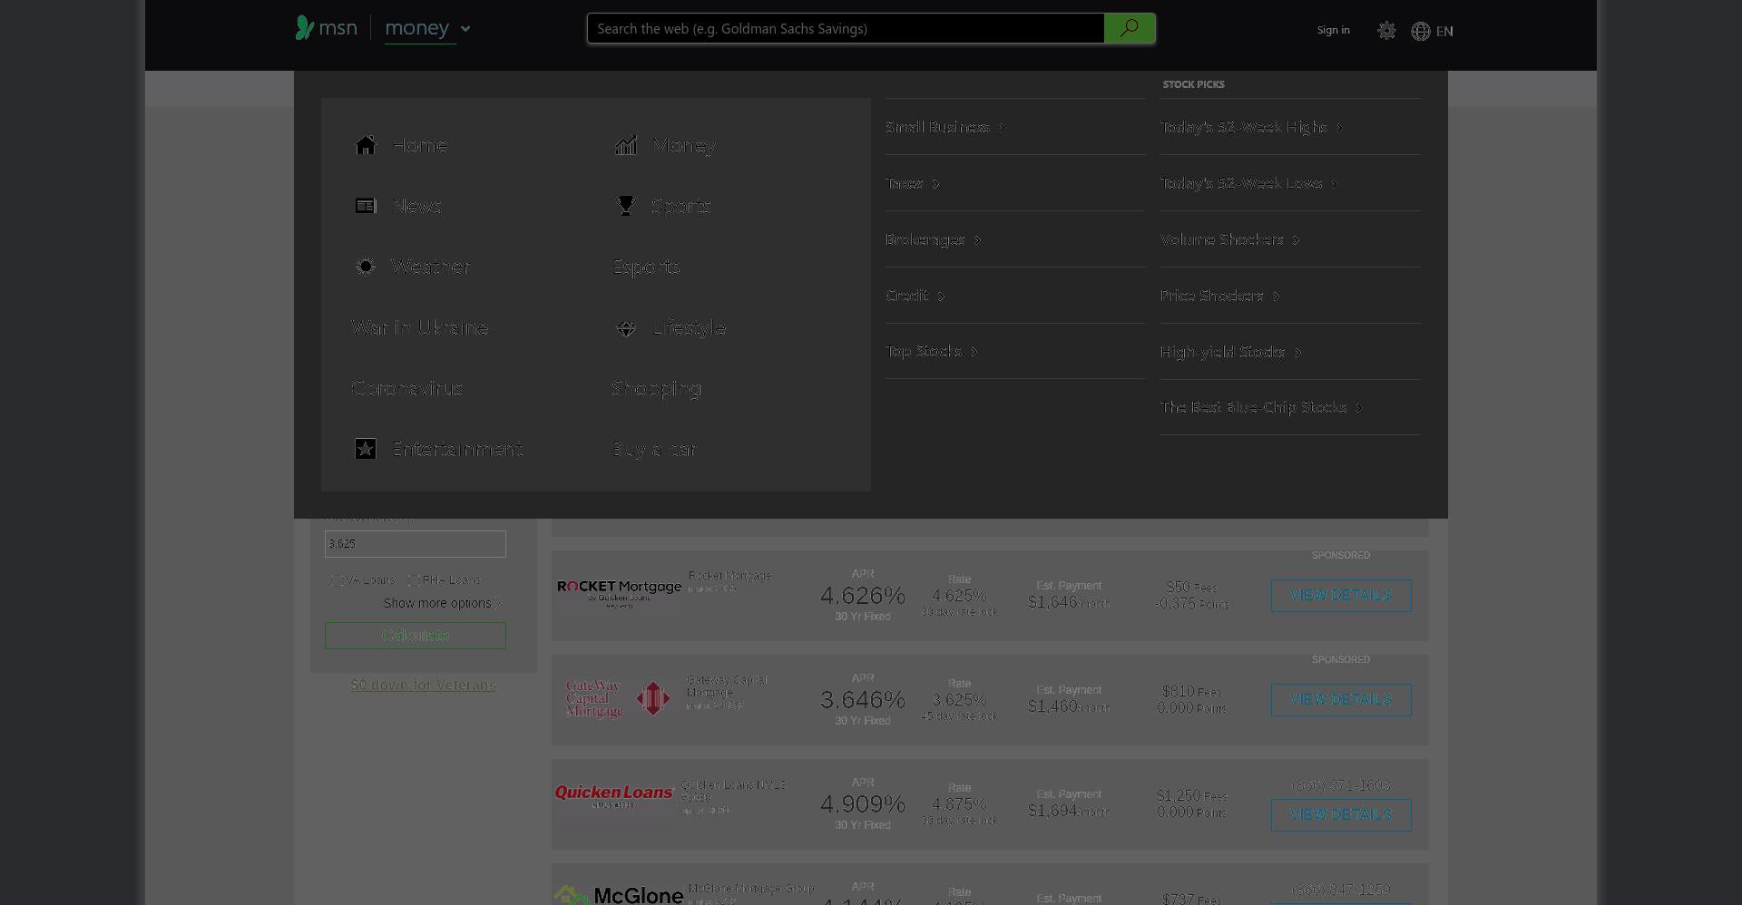Viewport: 1742px width, 905px height.
Task: Click Gateway Capital APR 3.646%
Action: click(863, 700)
